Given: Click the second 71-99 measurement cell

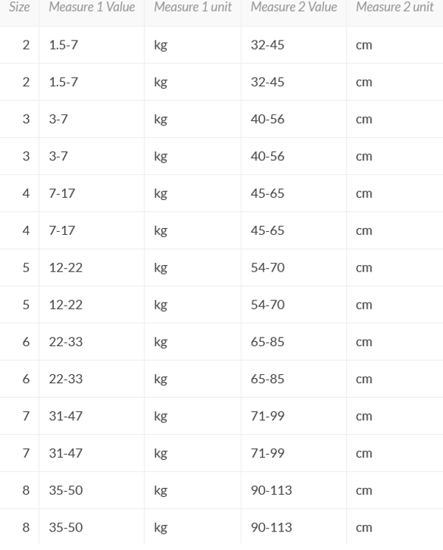Looking at the screenshot, I should coord(267,453).
